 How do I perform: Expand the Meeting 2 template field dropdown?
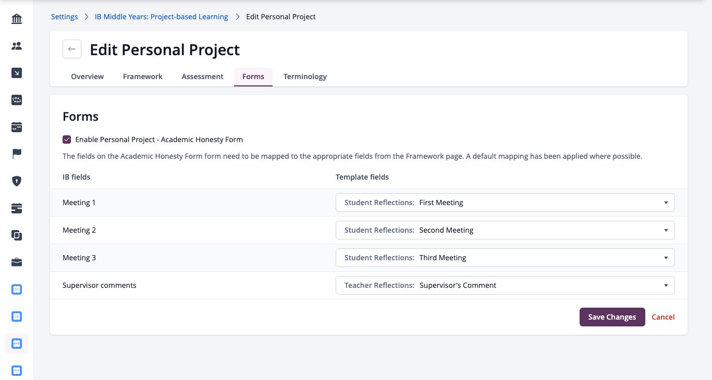[x=505, y=230]
